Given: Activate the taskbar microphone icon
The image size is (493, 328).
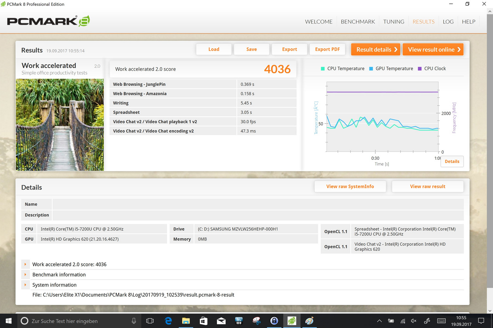Looking at the screenshot, I should 134,321.
